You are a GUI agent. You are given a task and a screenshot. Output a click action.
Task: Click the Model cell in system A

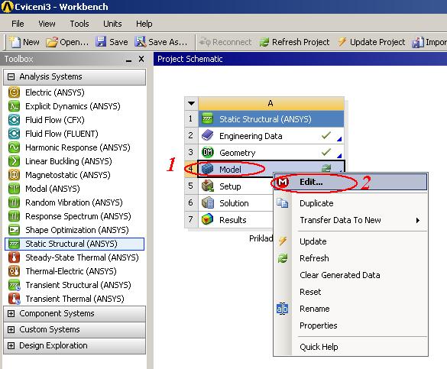click(x=270, y=170)
